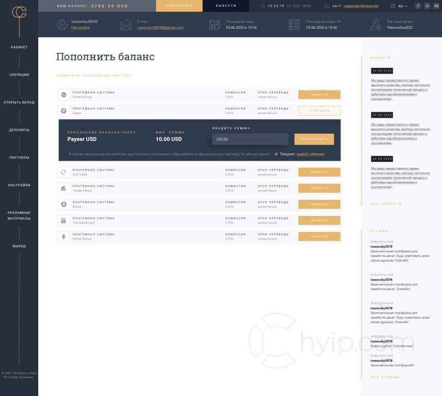Click the Payeer USD label
This screenshot has width=442, height=396.
tap(82, 139)
